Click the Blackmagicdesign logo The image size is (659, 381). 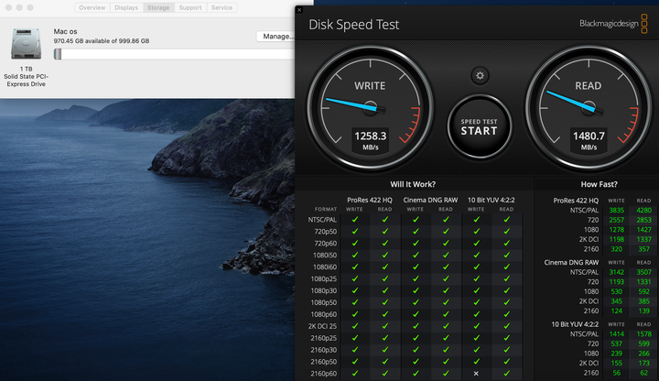[613, 24]
